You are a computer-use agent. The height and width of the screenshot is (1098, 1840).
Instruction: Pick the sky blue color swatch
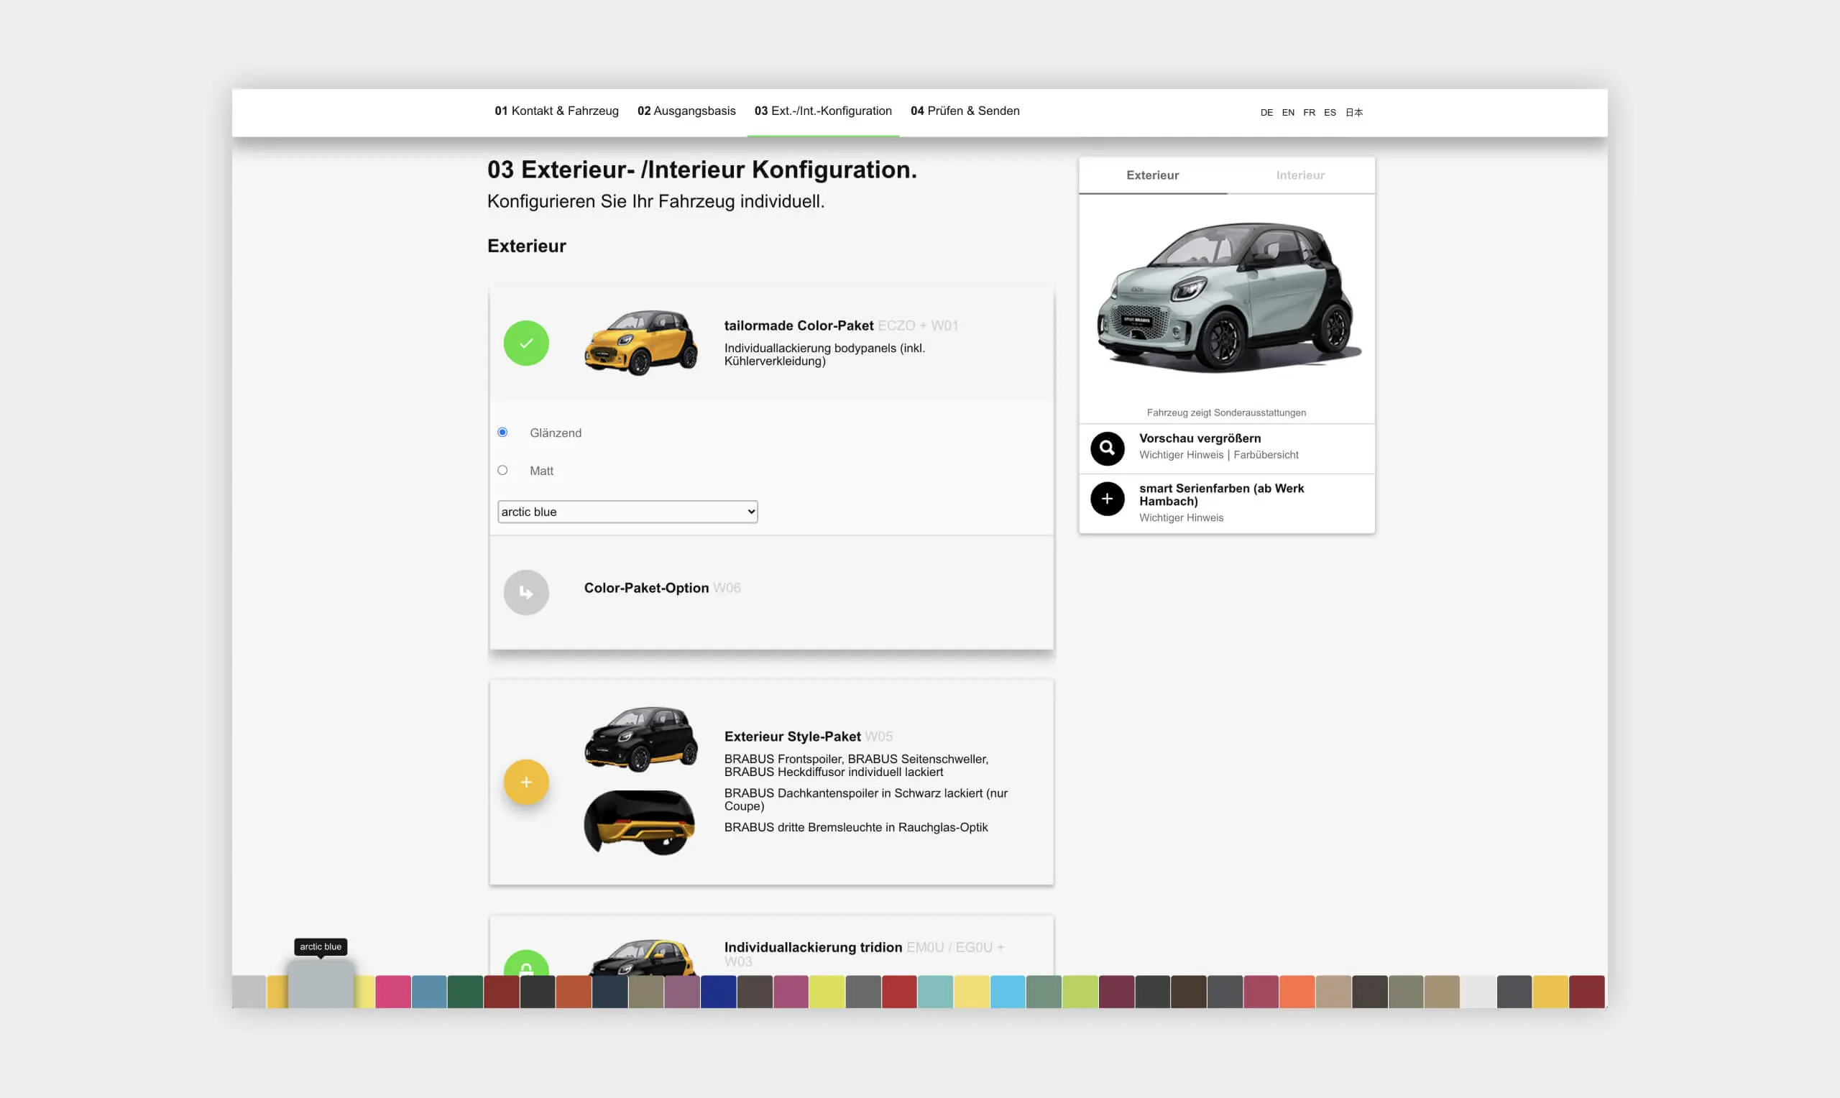pos(1008,992)
